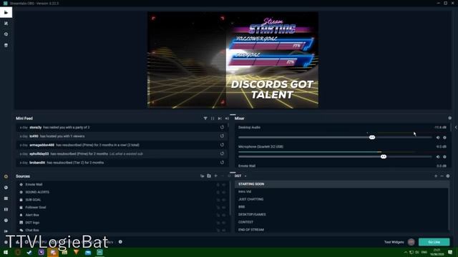Click the Sources panel scrollbar
Screen dimensions: 458x257
click(x=230, y=198)
